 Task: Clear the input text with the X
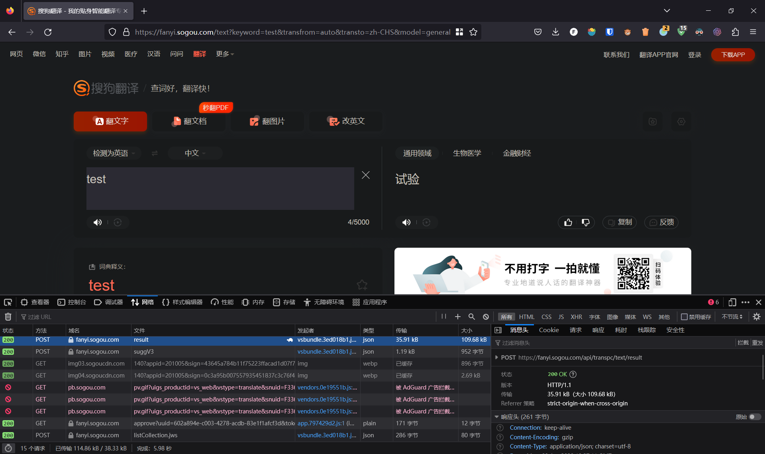tap(366, 175)
